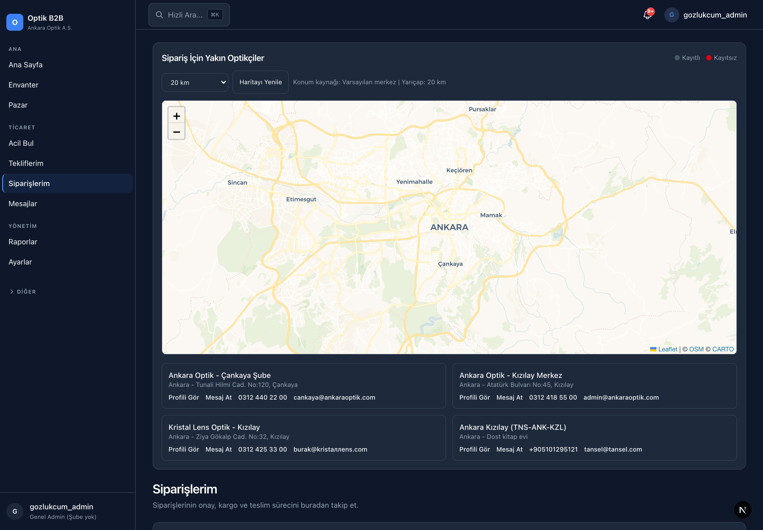Click the search magnifier icon

(x=159, y=15)
